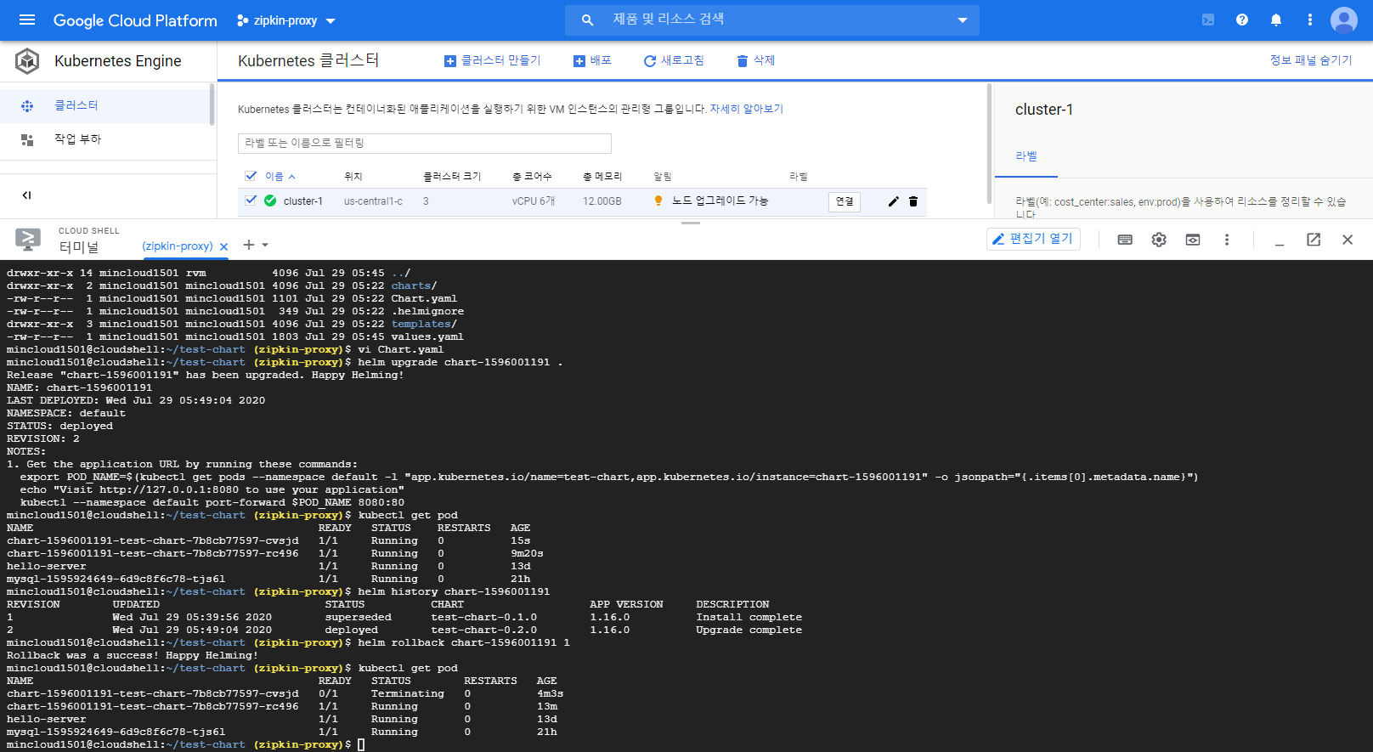Click 편집기 열기 open editor button
This screenshot has height=752, width=1373.
point(1033,239)
